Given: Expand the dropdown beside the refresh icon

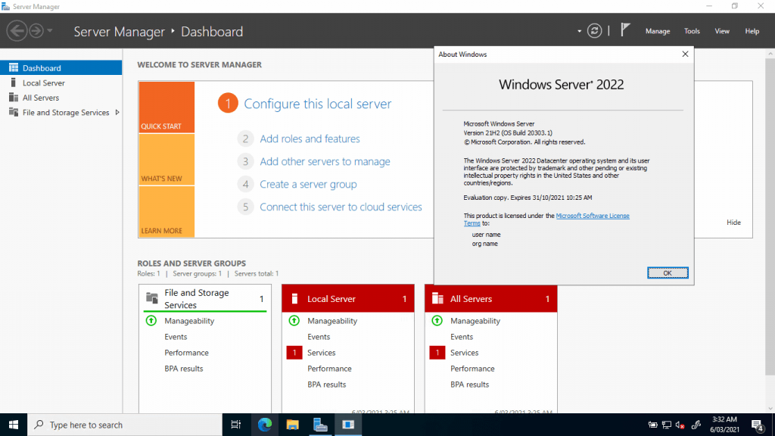Looking at the screenshot, I should point(578,30).
